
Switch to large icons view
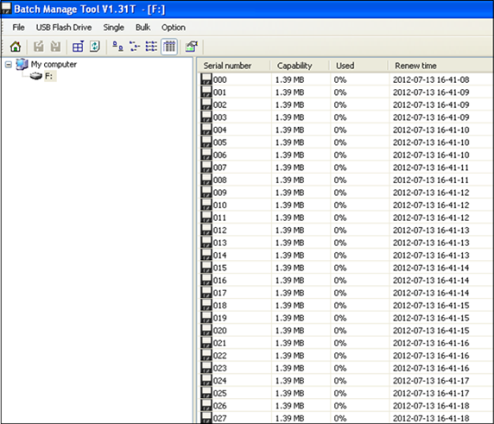point(117,47)
